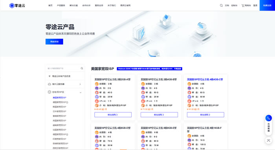Click the intro icon in the 4核4GB-C型 card
Viewport: 275px width, 150px height.
point(189,106)
